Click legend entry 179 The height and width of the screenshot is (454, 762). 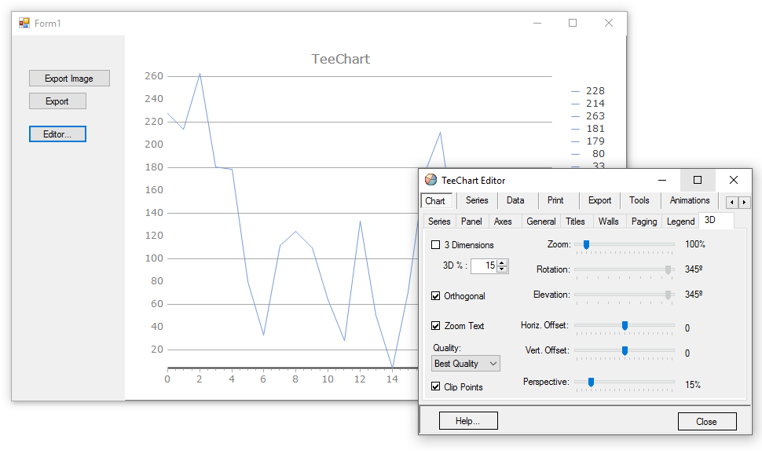(588, 141)
